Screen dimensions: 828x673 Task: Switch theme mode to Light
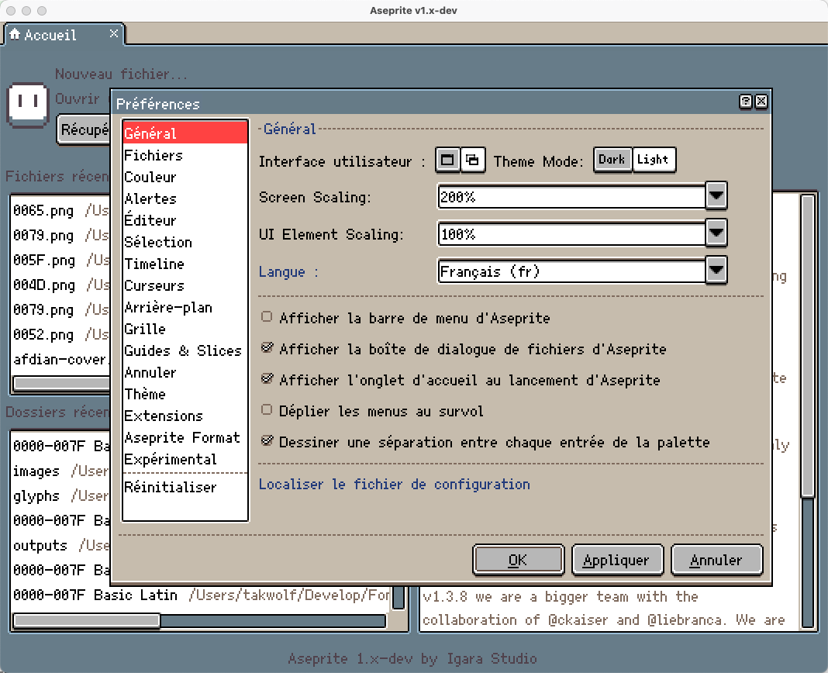coord(654,160)
